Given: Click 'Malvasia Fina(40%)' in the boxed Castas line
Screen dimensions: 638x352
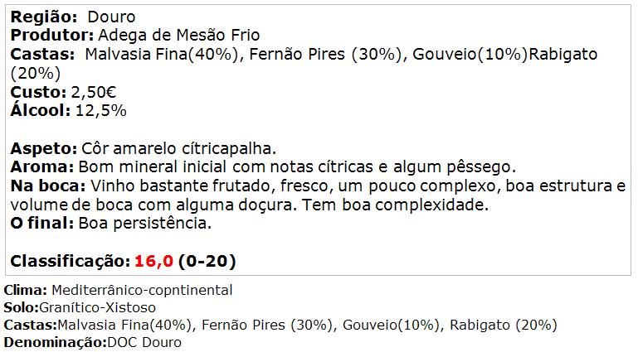Looking at the screenshot, I should [162, 55].
